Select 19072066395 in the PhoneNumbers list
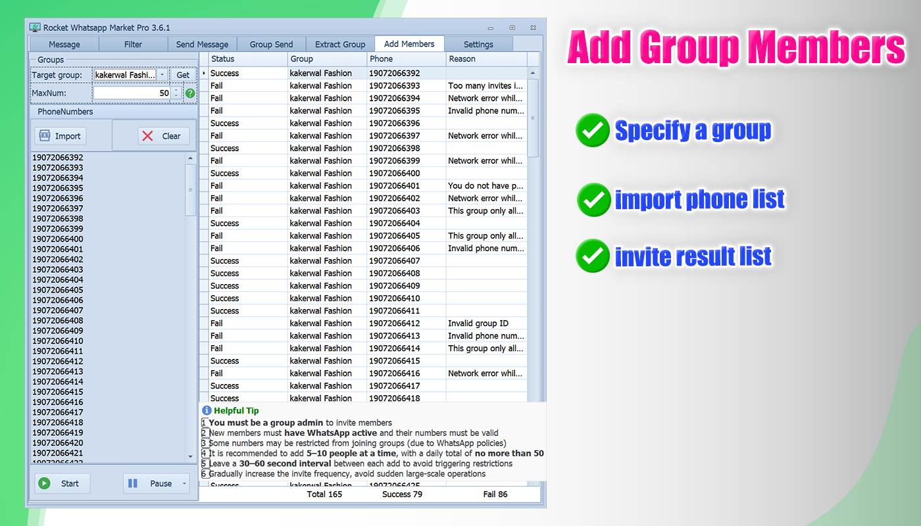Viewport: 921px width, 526px height. click(58, 188)
